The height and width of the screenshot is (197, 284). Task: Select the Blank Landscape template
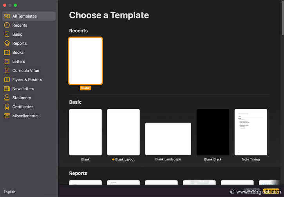coord(168,139)
